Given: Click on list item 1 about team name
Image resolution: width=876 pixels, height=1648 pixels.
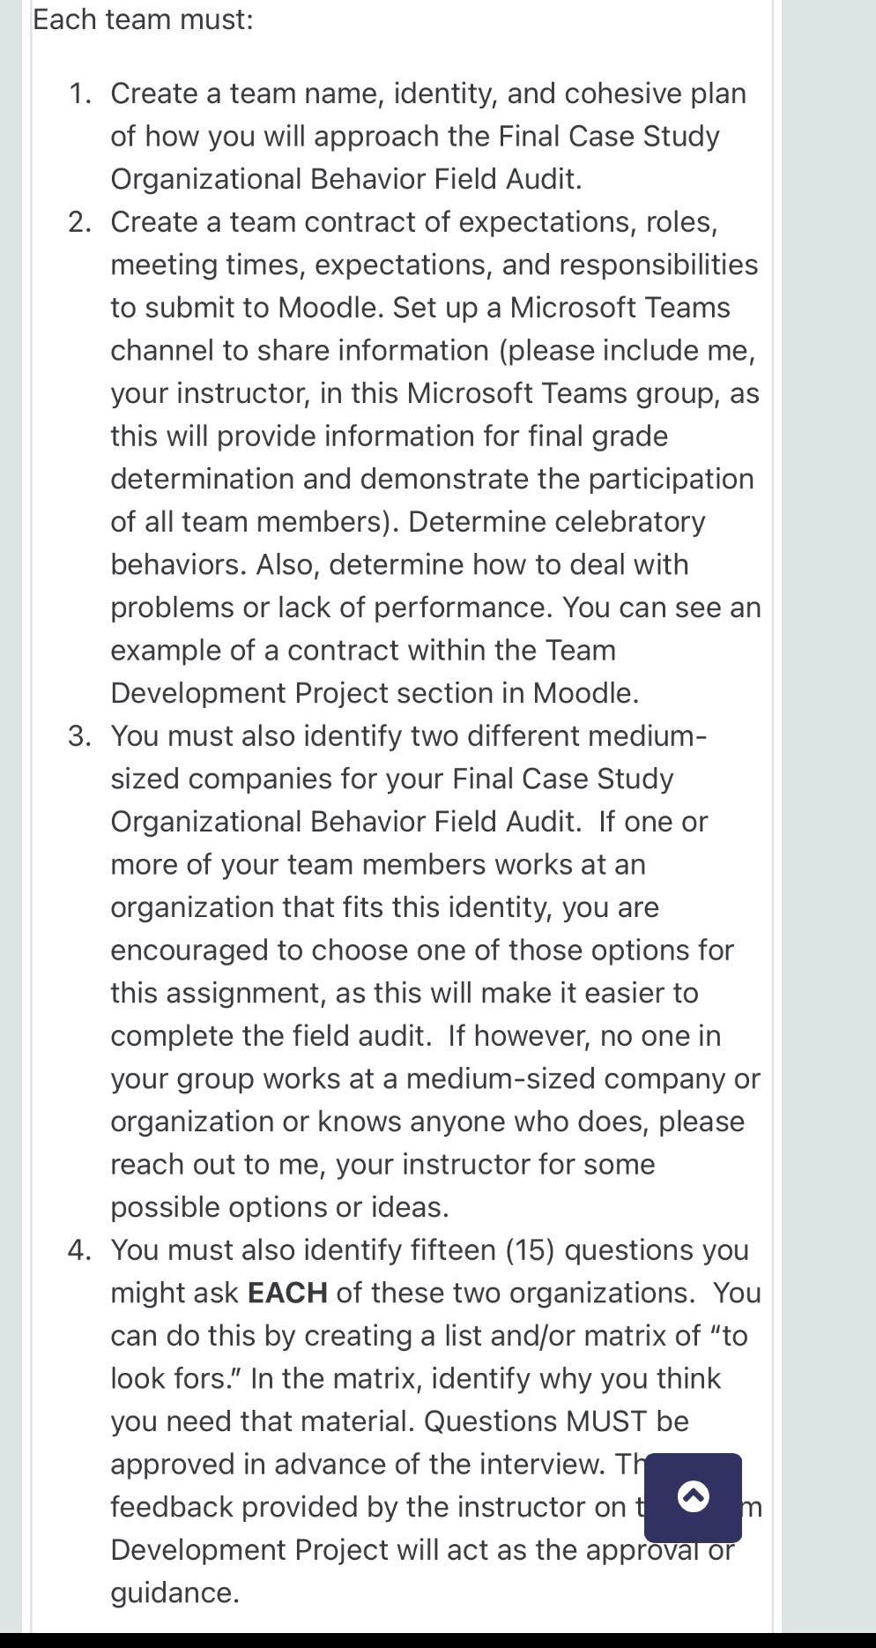Looking at the screenshot, I should [x=423, y=137].
